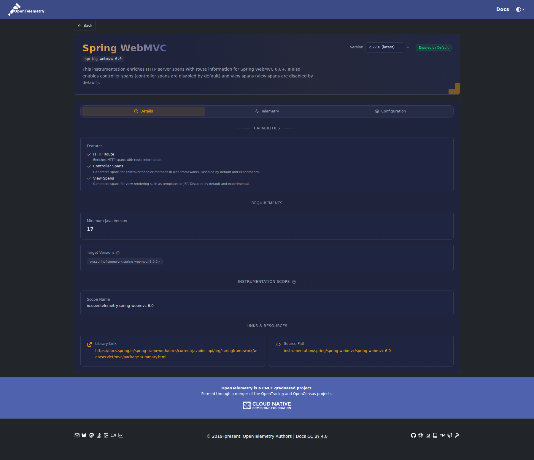Viewport: 534px width, 460px height.
Task: Click the HTTP Route feature
Action: point(104,154)
